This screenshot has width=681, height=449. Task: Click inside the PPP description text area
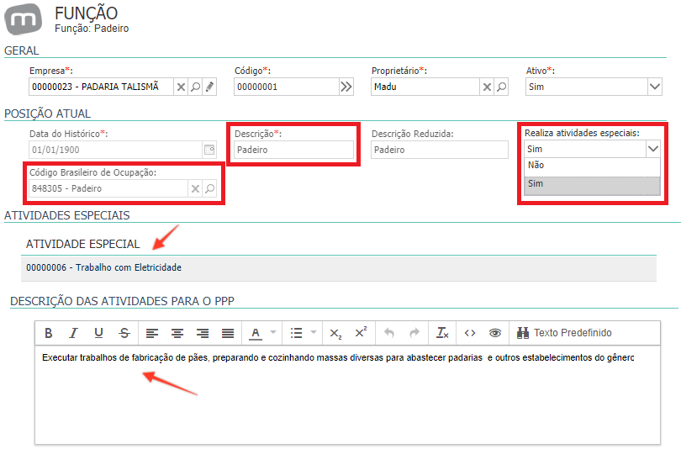click(347, 394)
